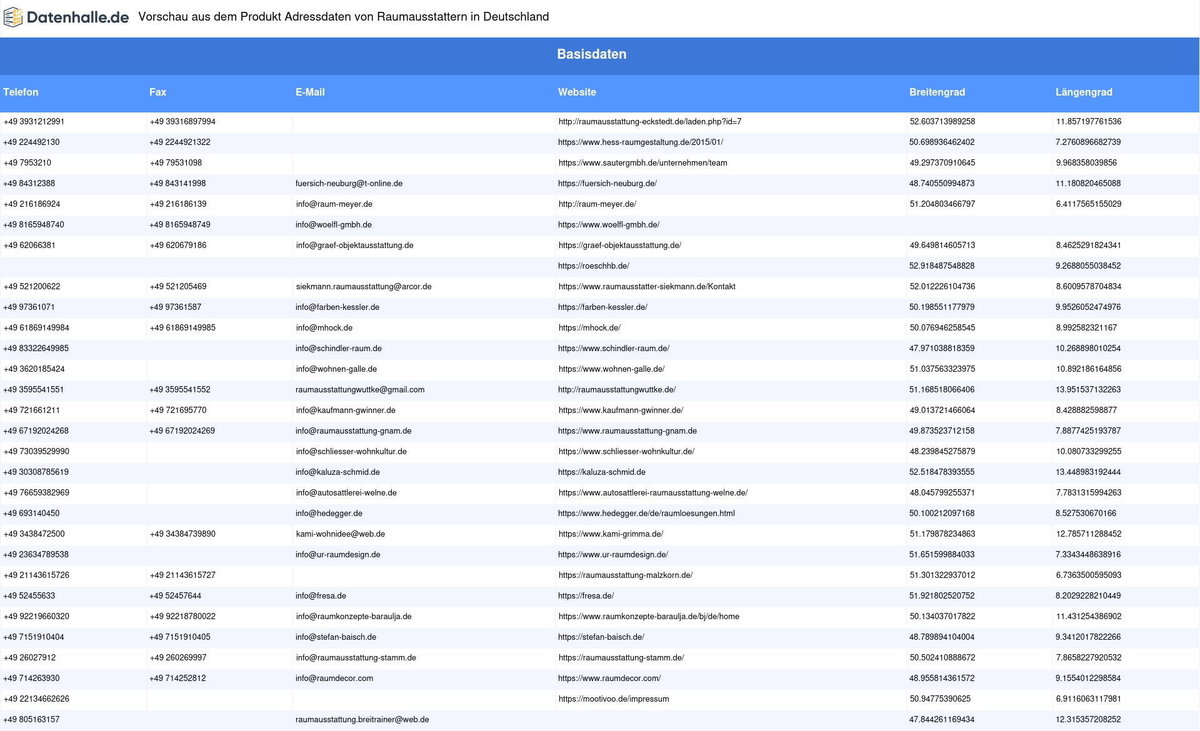
Task: Click email info@raum-meyer.de
Action: pyautogui.click(x=334, y=204)
